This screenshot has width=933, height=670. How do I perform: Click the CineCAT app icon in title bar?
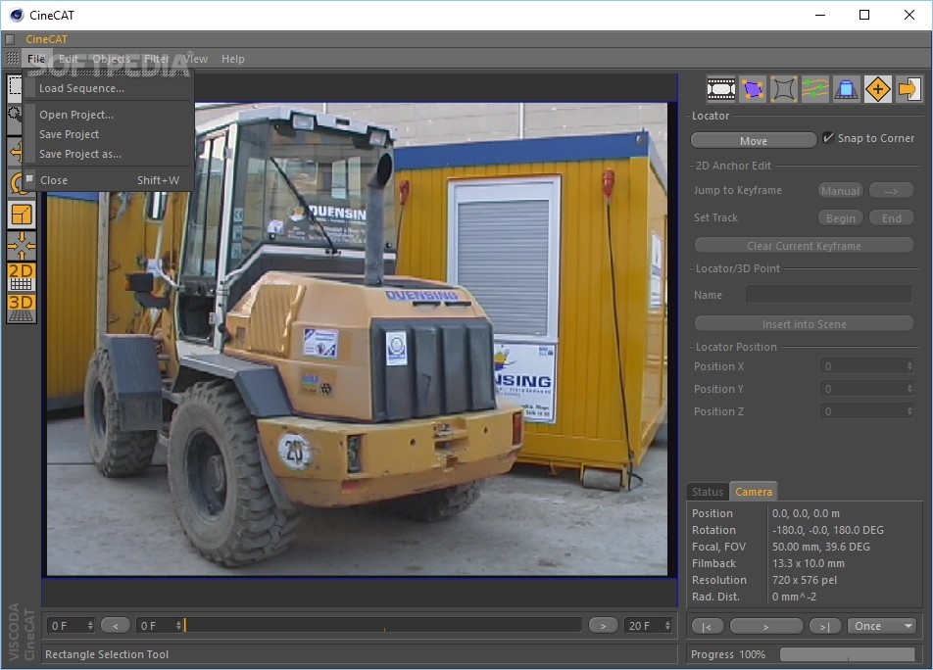pyautogui.click(x=17, y=15)
